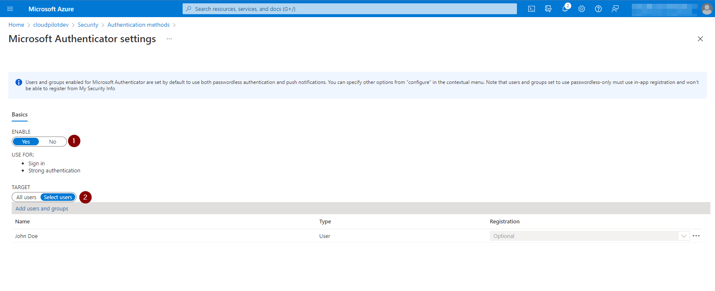Viewport: 715px width, 291px height.
Task: Set Enable toggle to Yes
Action: (x=26, y=142)
